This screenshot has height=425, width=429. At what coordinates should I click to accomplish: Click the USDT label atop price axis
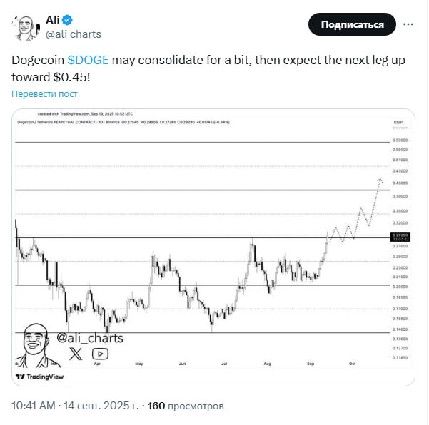[x=399, y=123]
